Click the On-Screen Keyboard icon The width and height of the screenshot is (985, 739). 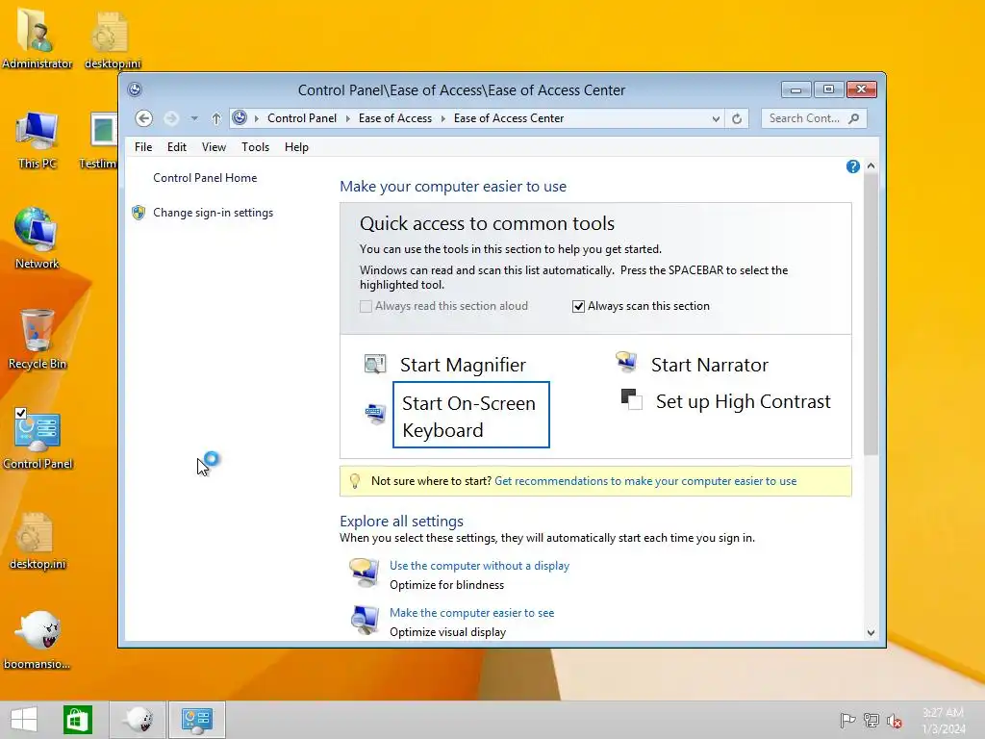point(375,414)
